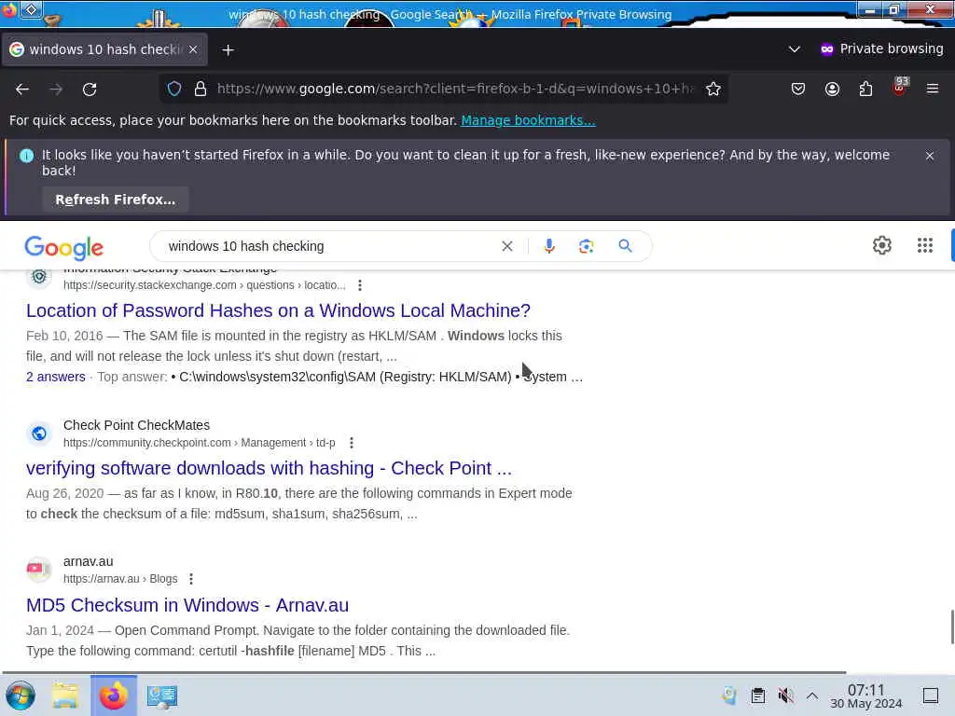
Task: Search by image with the Google Lens icon
Action: [x=586, y=246]
